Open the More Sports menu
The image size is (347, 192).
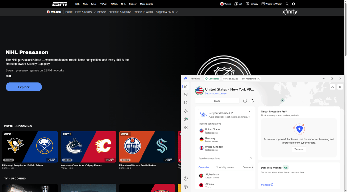(146, 4)
